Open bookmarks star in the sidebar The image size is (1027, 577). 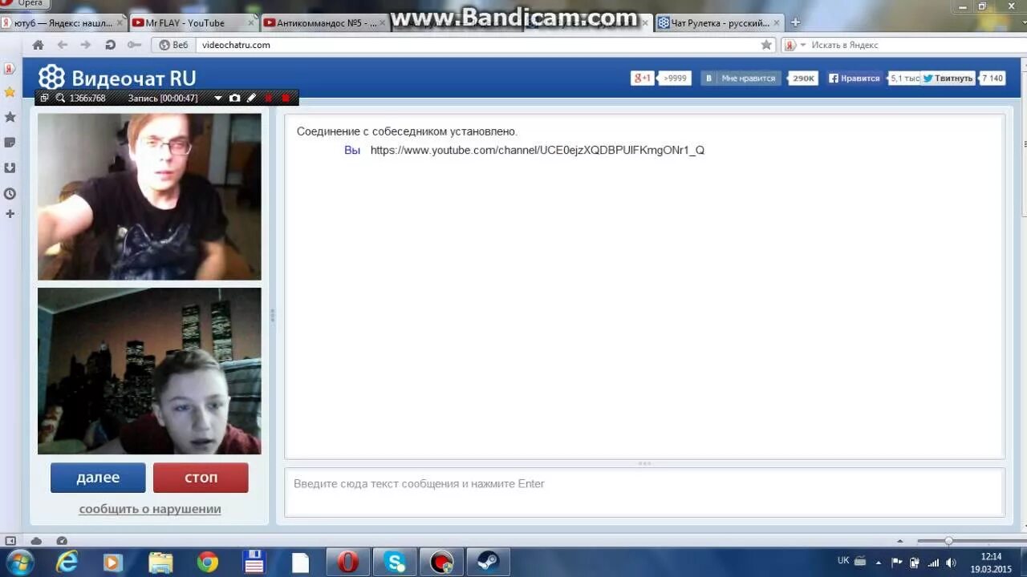(x=10, y=92)
